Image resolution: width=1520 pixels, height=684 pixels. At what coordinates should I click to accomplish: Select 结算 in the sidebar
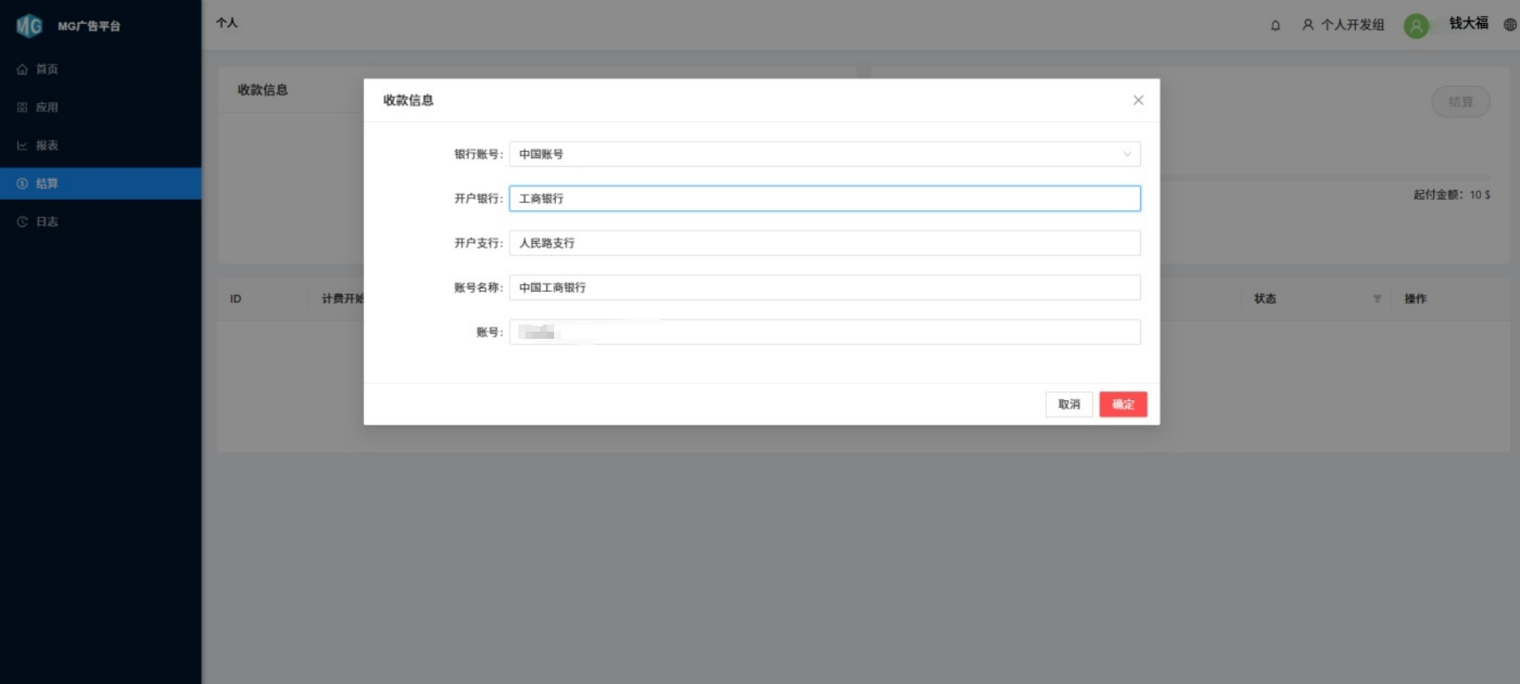[47, 184]
